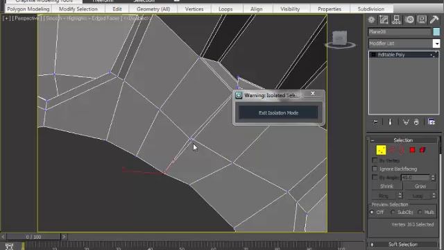Click the key mode icon beside timeline
The height and width of the screenshot is (250, 444).
[9, 246]
